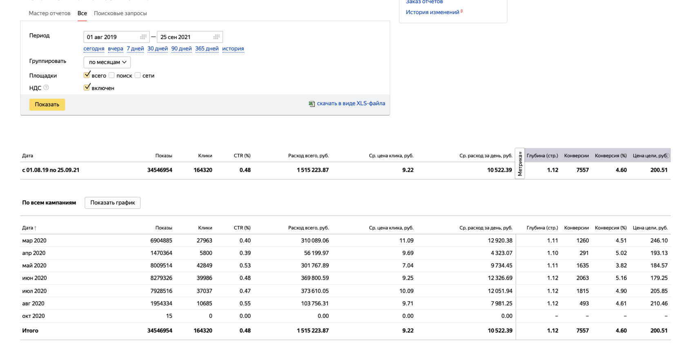The height and width of the screenshot is (345, 686).
Task: Select the 365 дней period link
Action: coord(207,49)
